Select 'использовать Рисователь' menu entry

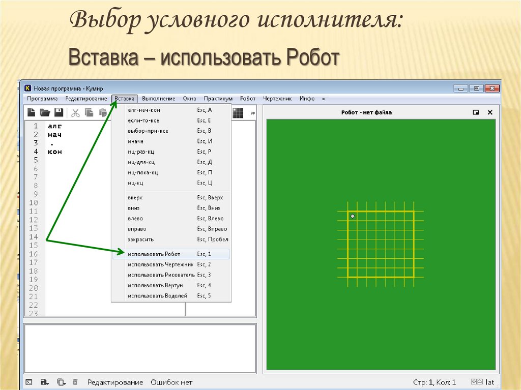click(x=171, y=275)
